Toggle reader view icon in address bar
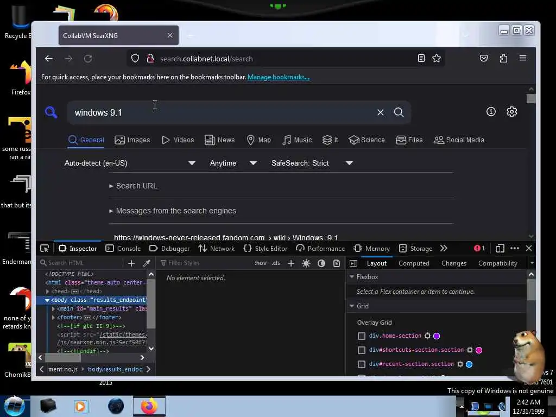Image resolution: width=556 pixels, height=417 pixels. pyautogui.click(x=421, y=58)
